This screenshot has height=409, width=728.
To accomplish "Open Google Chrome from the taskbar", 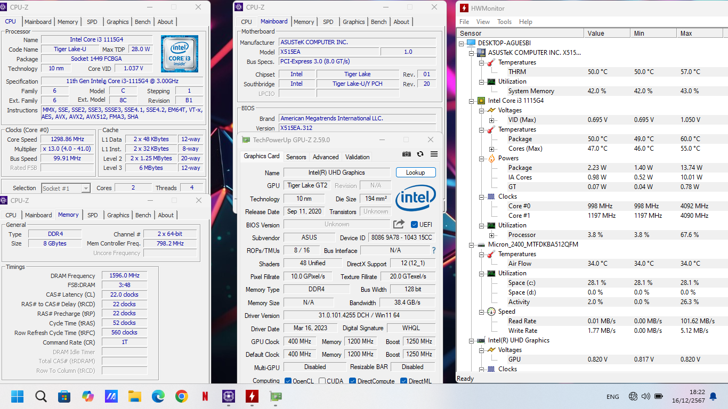I will (181, 396).
